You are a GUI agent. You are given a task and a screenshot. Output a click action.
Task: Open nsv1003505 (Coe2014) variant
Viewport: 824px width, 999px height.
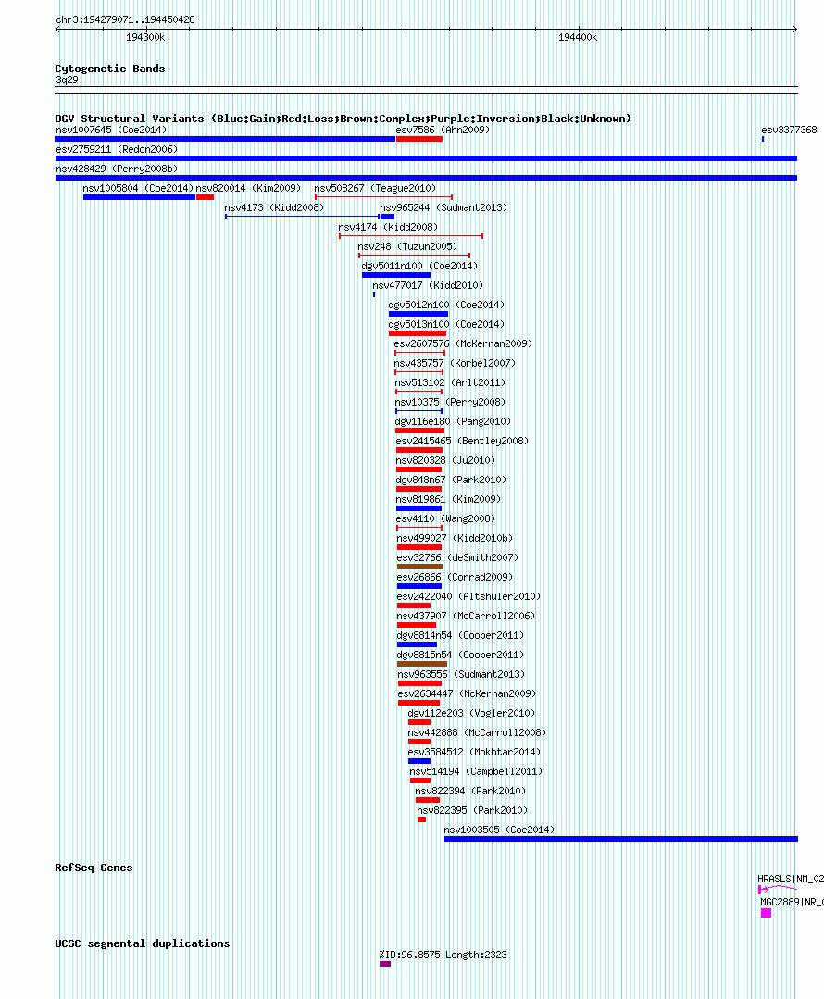[499, 830]
